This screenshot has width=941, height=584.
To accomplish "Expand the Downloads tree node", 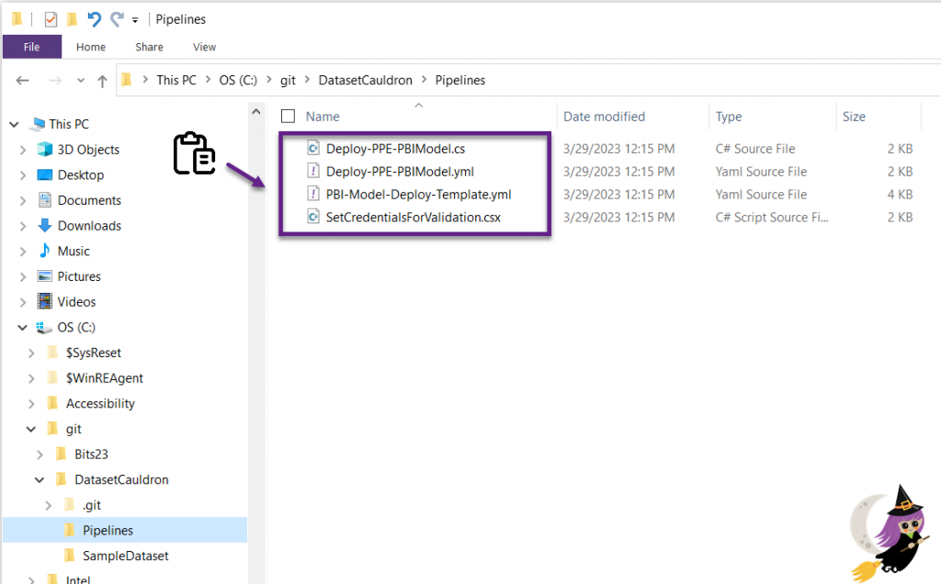I will [23, 226].
